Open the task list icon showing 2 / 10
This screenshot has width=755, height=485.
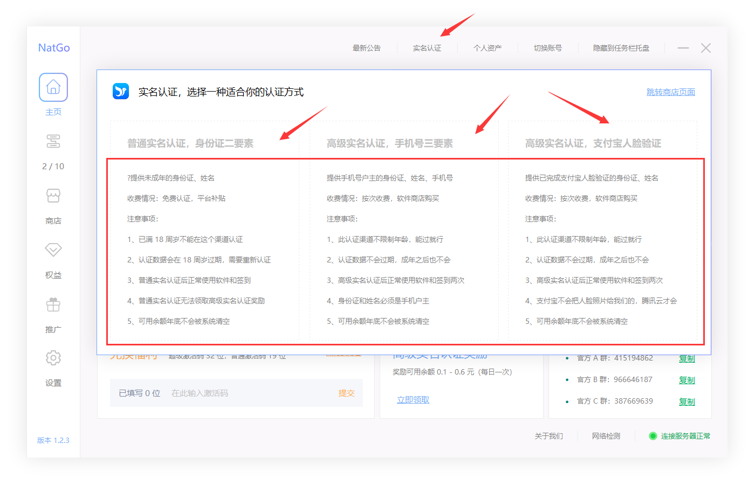(x=53, y=141)
